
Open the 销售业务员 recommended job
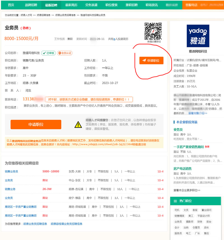[x=11, y=171]
